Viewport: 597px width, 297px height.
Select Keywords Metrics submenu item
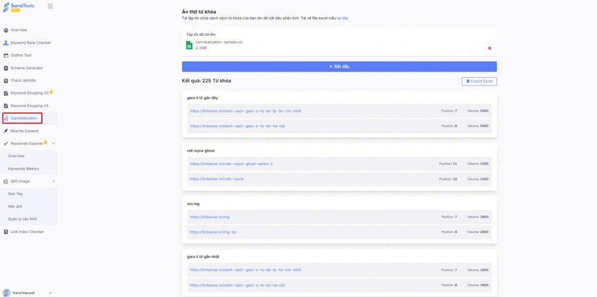(23, 169)
